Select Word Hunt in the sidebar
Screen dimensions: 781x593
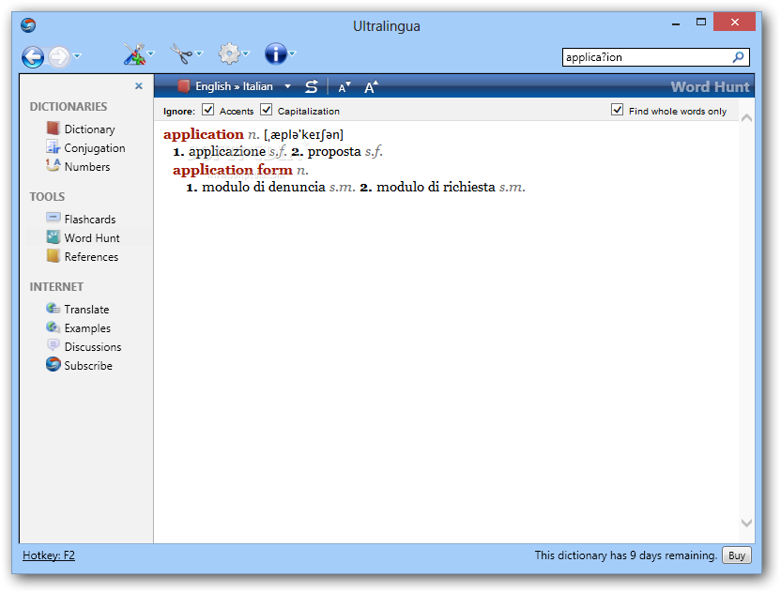point(92,238)
